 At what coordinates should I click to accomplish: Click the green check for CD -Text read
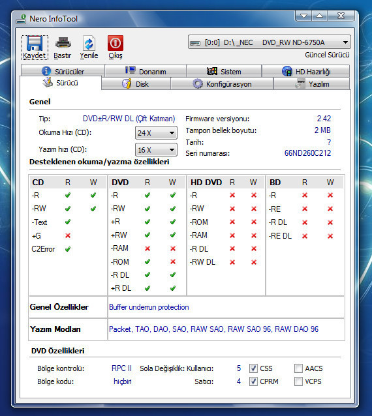click(x=68, y=222)
